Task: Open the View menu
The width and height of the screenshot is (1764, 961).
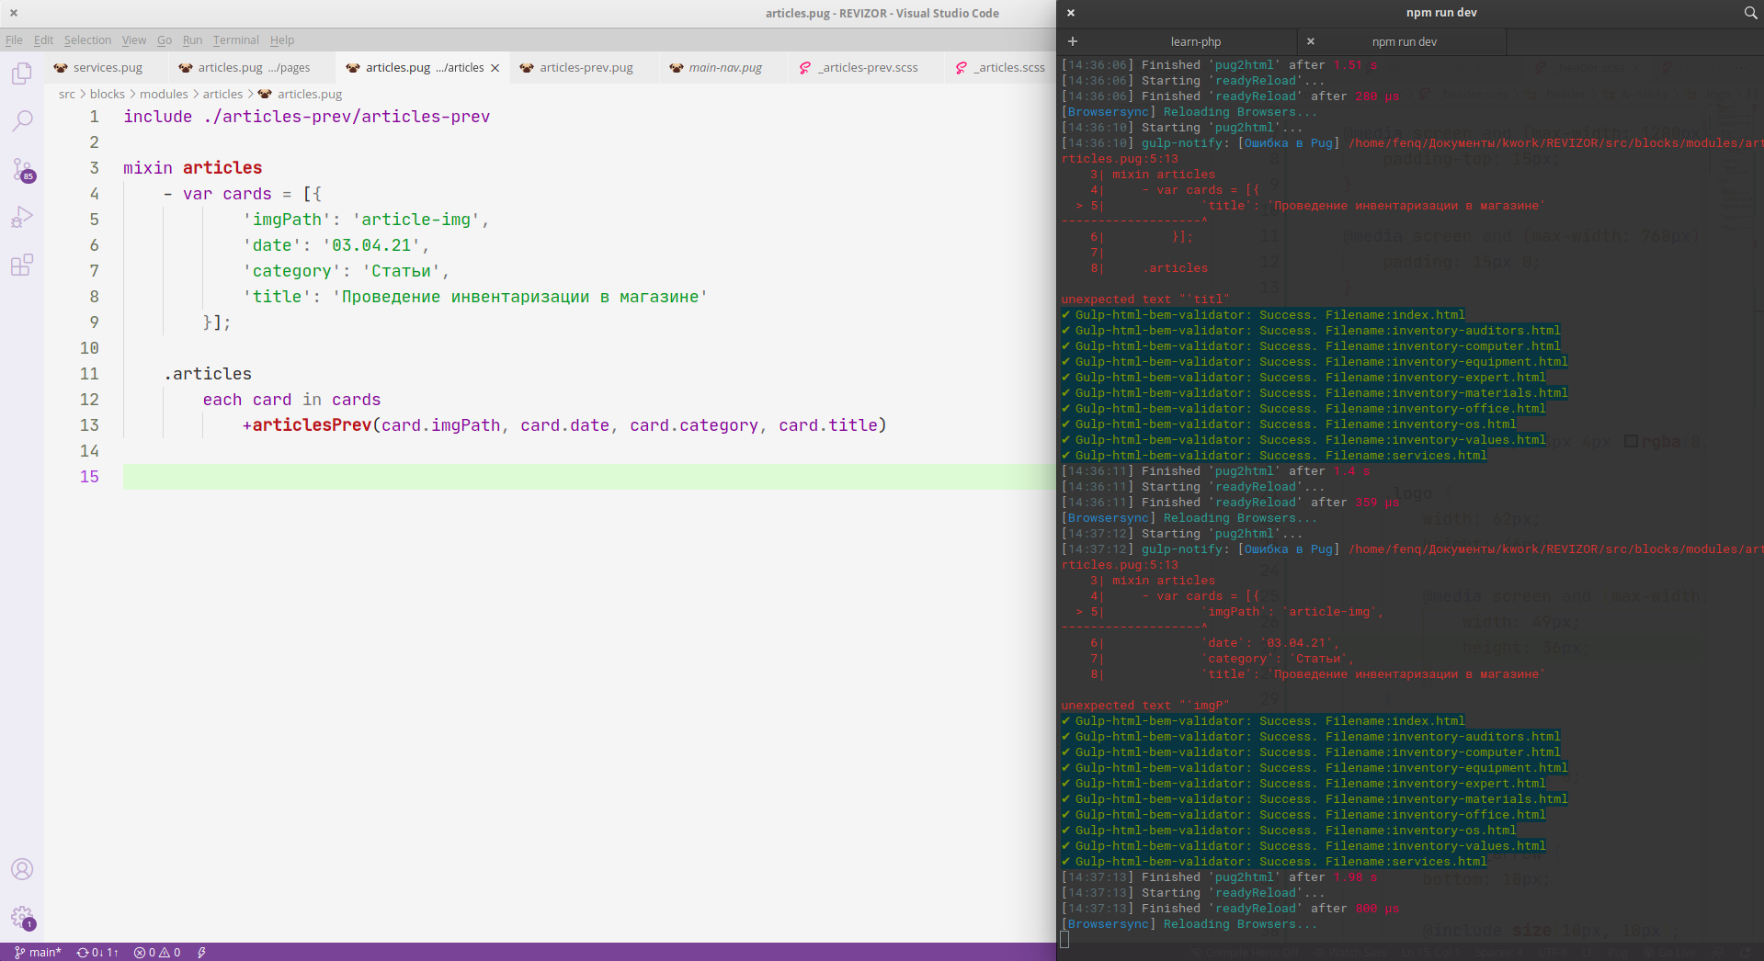Action: [134, 40]
